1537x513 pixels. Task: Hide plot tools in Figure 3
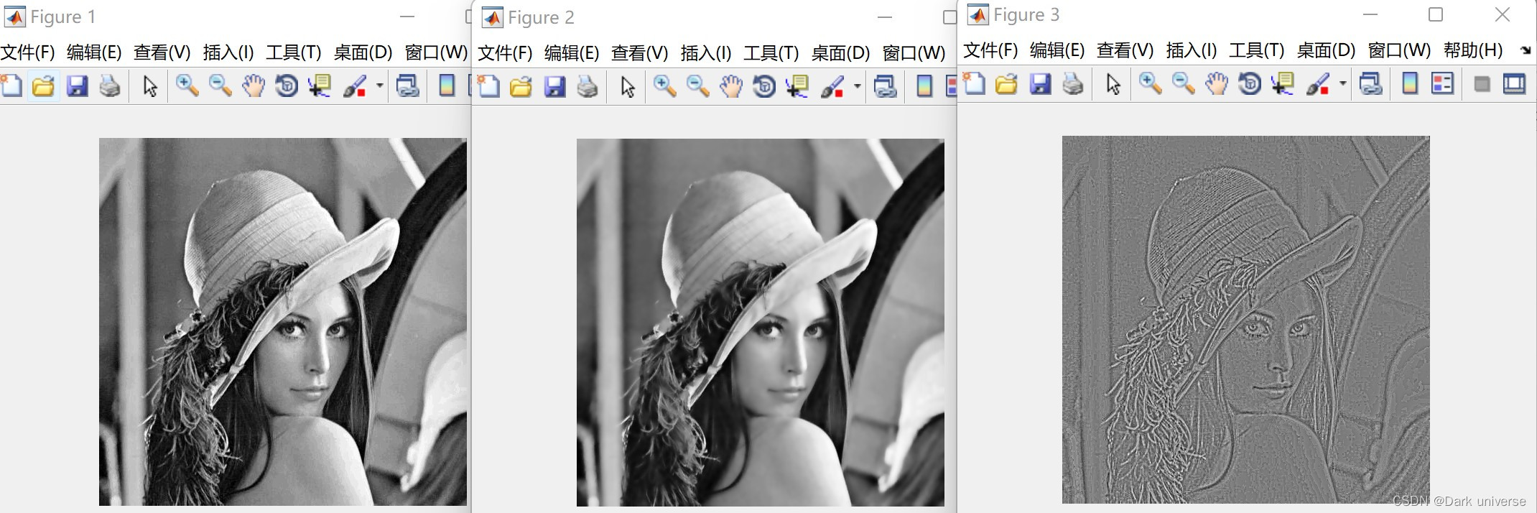pos(1482,84)
